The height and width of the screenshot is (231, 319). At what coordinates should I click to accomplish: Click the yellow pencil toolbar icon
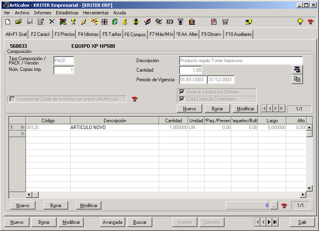[84, 22]
